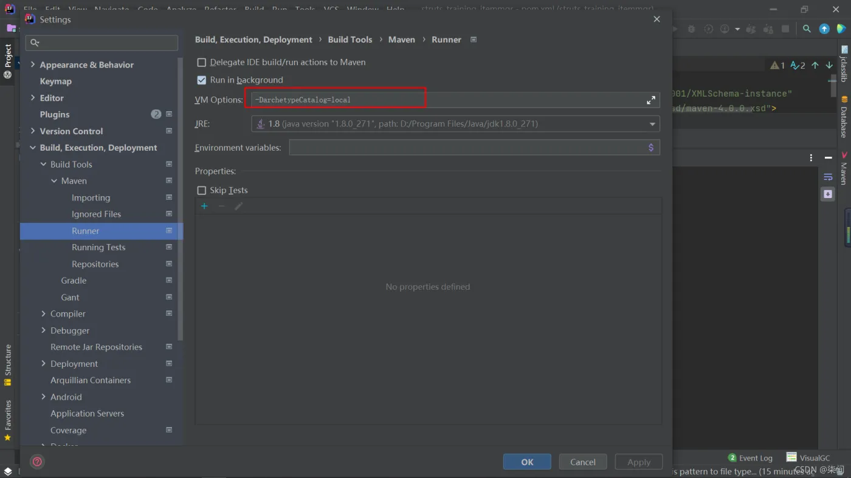Click the warning triangle indicator in the editor

[777, 65]
